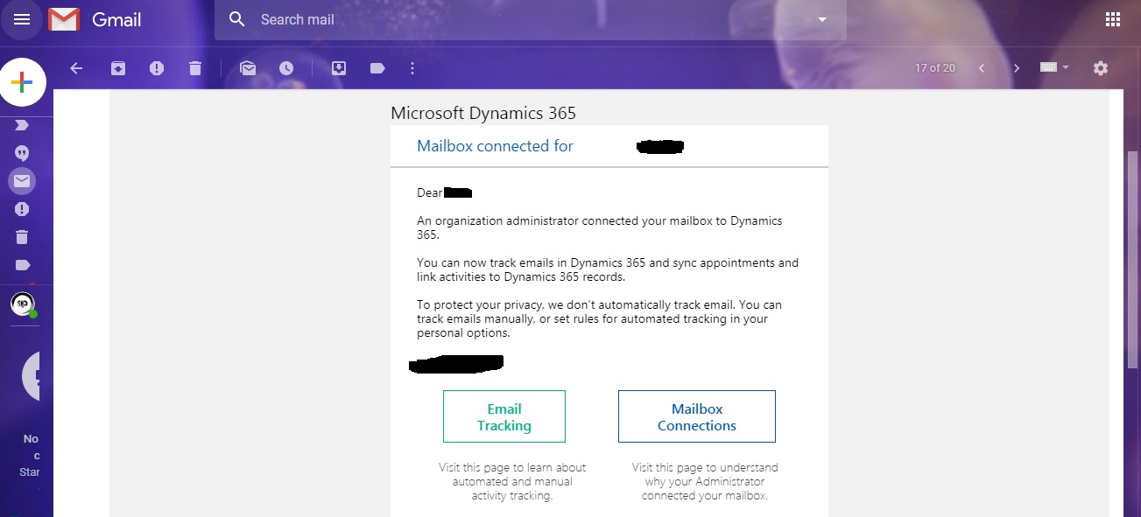Toggle the Gmail main menu sidebar

tap(22, 19)
